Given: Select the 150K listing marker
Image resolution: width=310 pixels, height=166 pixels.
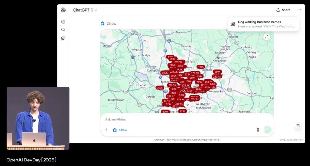Looking at the screenshot, I should click(x=188, y=81).
